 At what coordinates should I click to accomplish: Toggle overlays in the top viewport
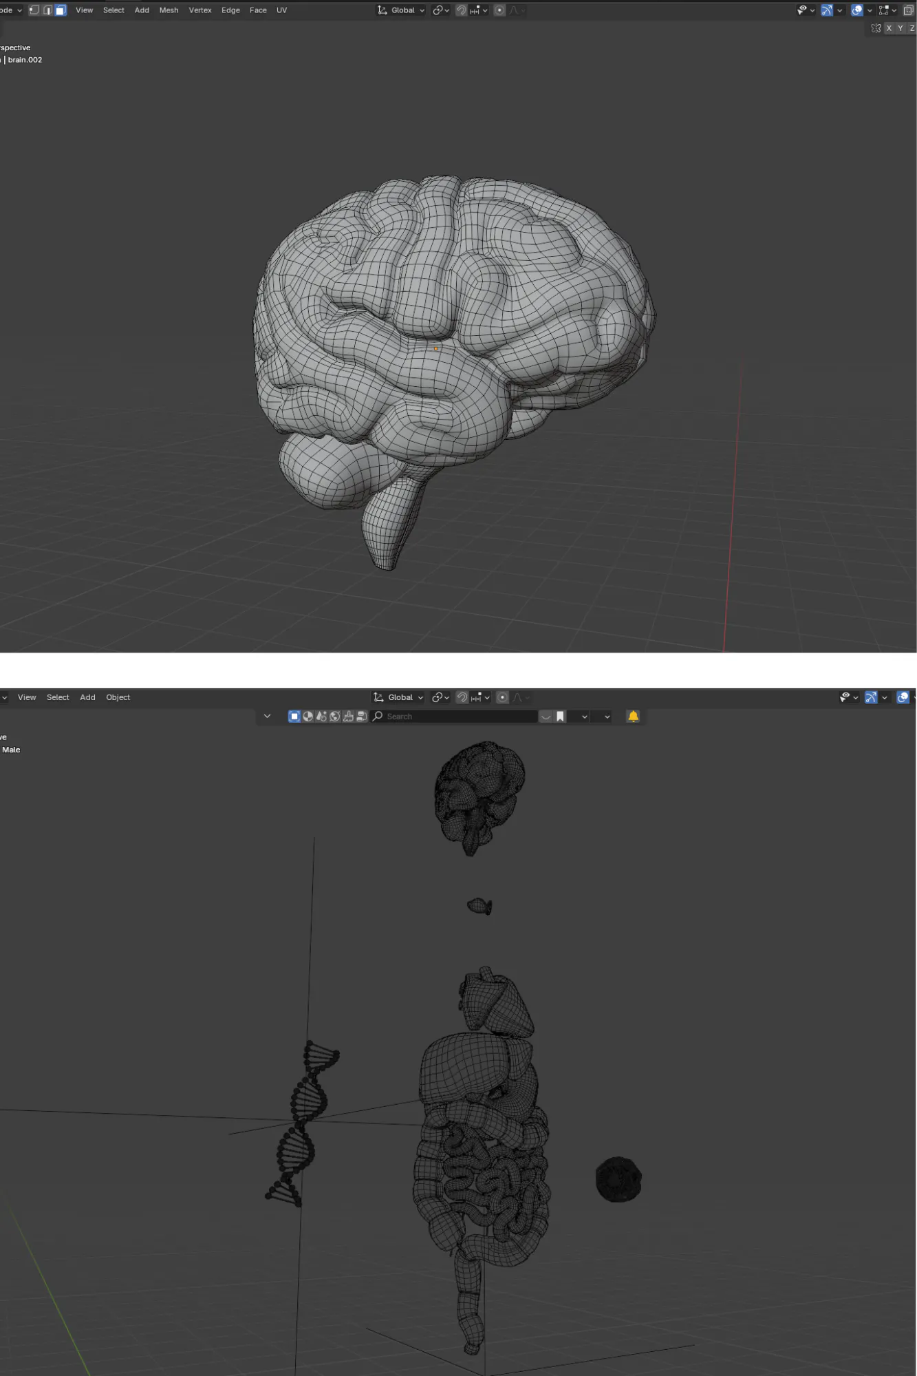pos(856,10)
